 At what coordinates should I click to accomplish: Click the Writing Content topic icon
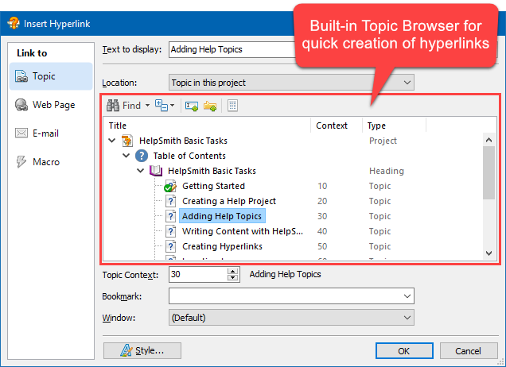[x=170, y=231]
